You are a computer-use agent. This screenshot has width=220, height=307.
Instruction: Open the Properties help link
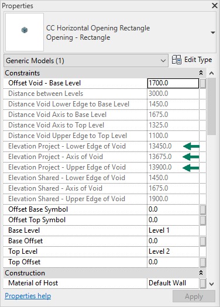pos(28,296)
